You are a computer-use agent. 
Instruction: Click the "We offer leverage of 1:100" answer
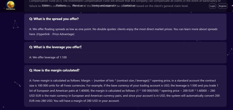click(x=48, y=57)
